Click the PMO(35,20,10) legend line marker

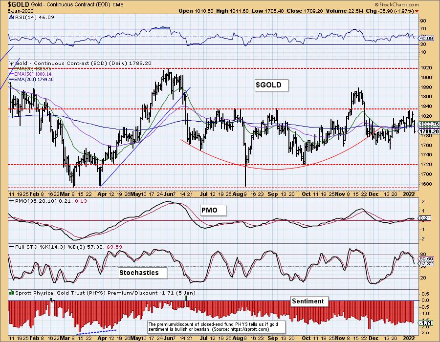[12, 201]
